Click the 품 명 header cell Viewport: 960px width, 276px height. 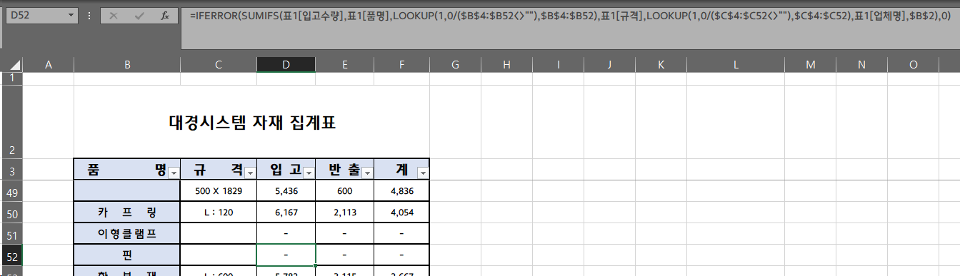[x=127, y=170]
